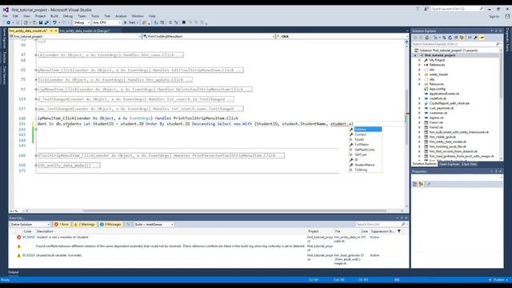The height and width of the screenshot is (288, 512).
Task: Click the Sign in link
Action: 494,16
